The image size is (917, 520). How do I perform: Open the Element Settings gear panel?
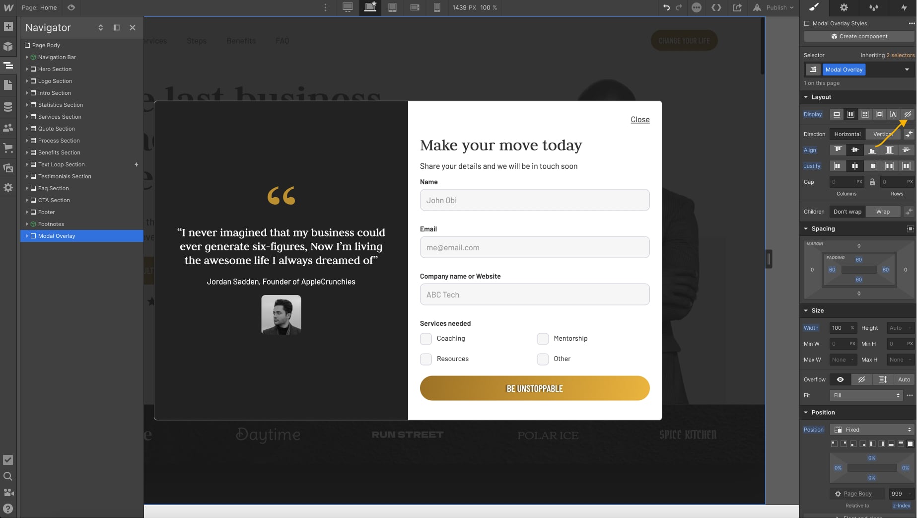843,7
